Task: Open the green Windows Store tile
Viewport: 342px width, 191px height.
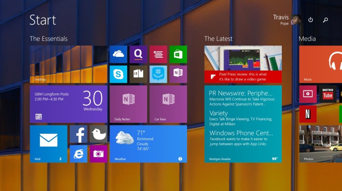Action: click(x=178, y=55)
